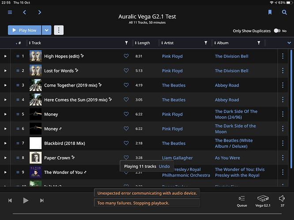Open The Wonder of You three-dot menu
This screenshot has width=294, height=220.
point(283,172)
